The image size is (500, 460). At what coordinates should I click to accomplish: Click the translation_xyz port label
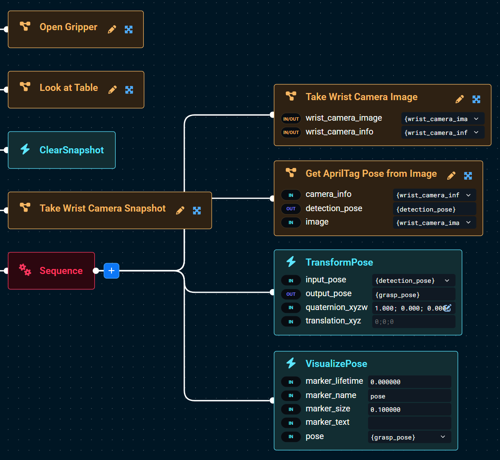tap(333, 320)
